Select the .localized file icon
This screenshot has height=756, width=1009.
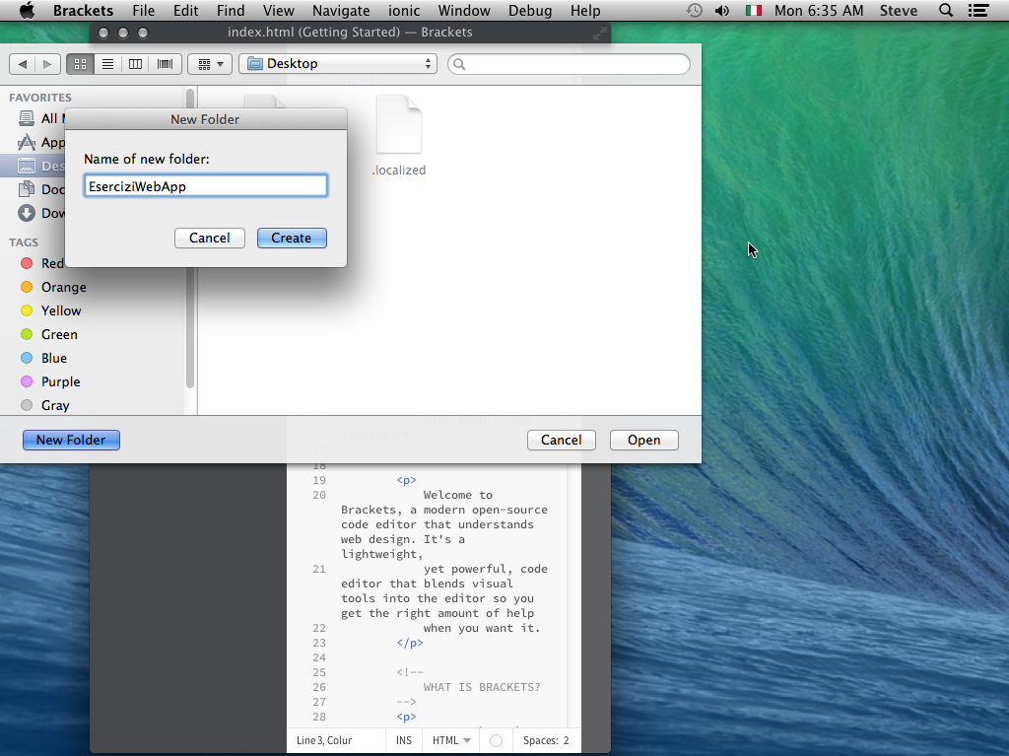pyautogui.click(x=399, y=125)
